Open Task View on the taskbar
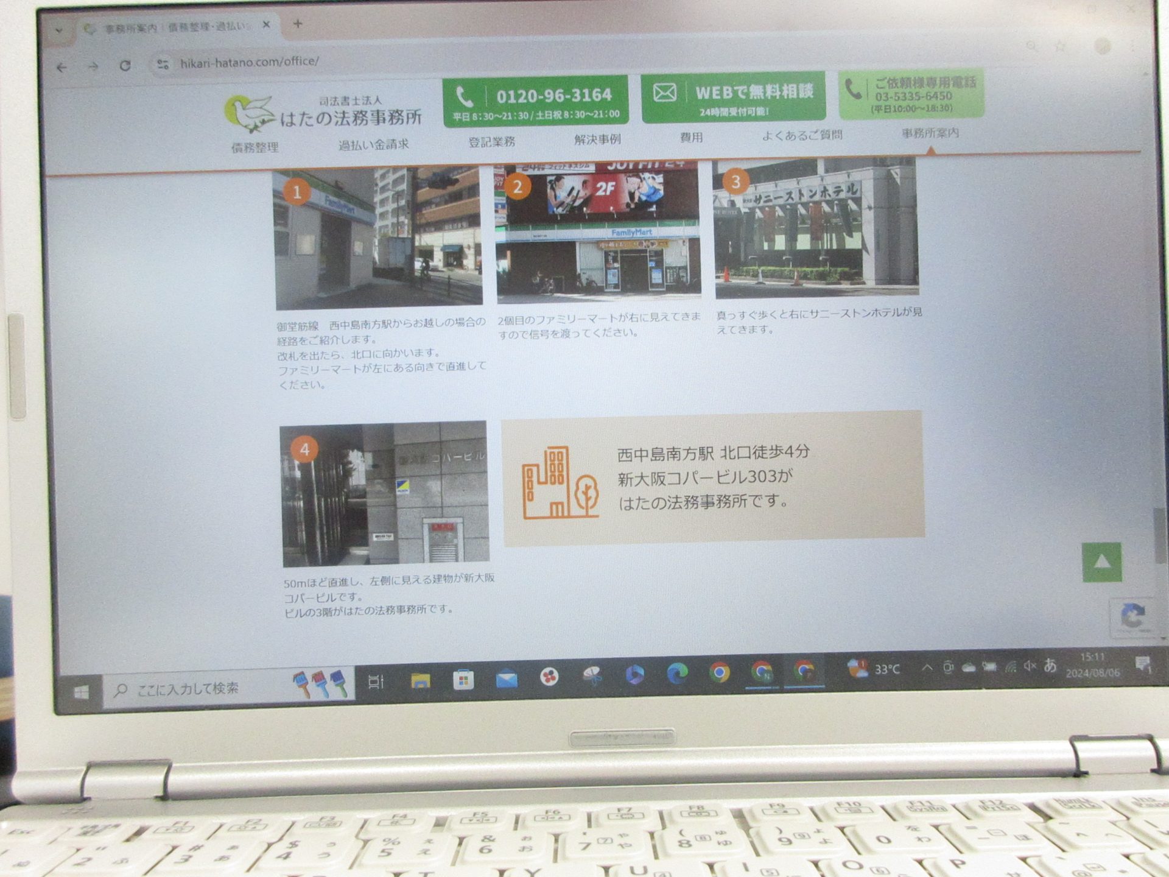1169x877 pixels. click(x=376, y=682)
